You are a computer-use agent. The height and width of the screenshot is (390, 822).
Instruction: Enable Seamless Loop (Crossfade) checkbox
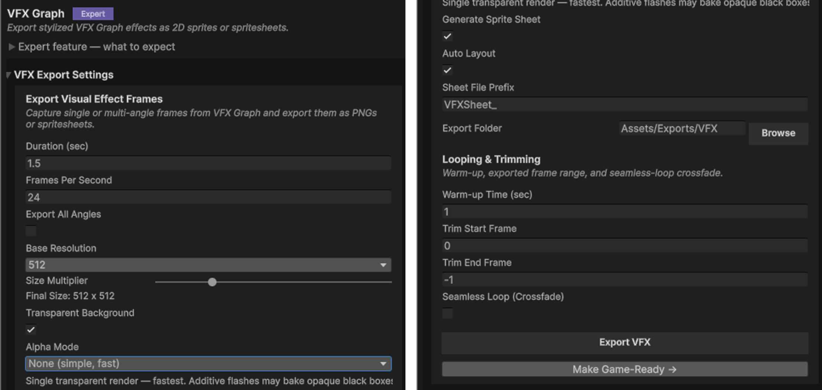click(448, 314)
